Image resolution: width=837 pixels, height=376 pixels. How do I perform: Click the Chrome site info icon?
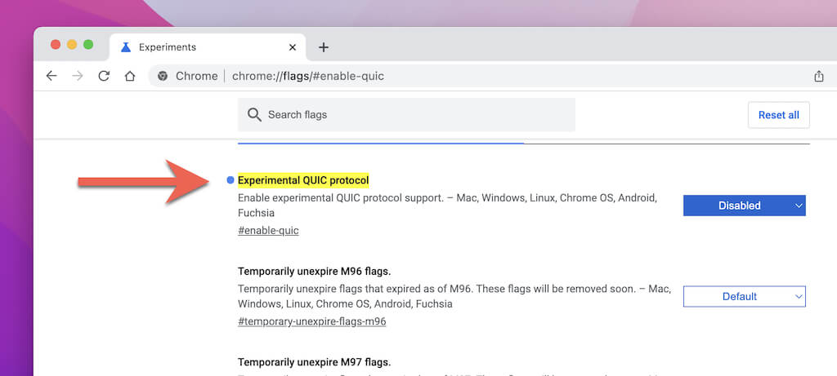coord(163,76)
